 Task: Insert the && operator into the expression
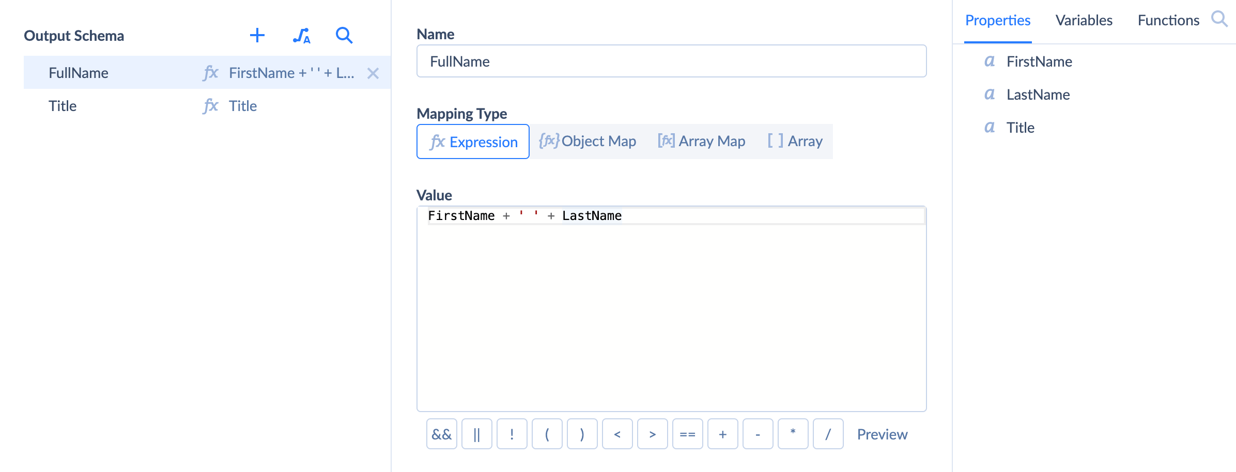pos(441,434)
